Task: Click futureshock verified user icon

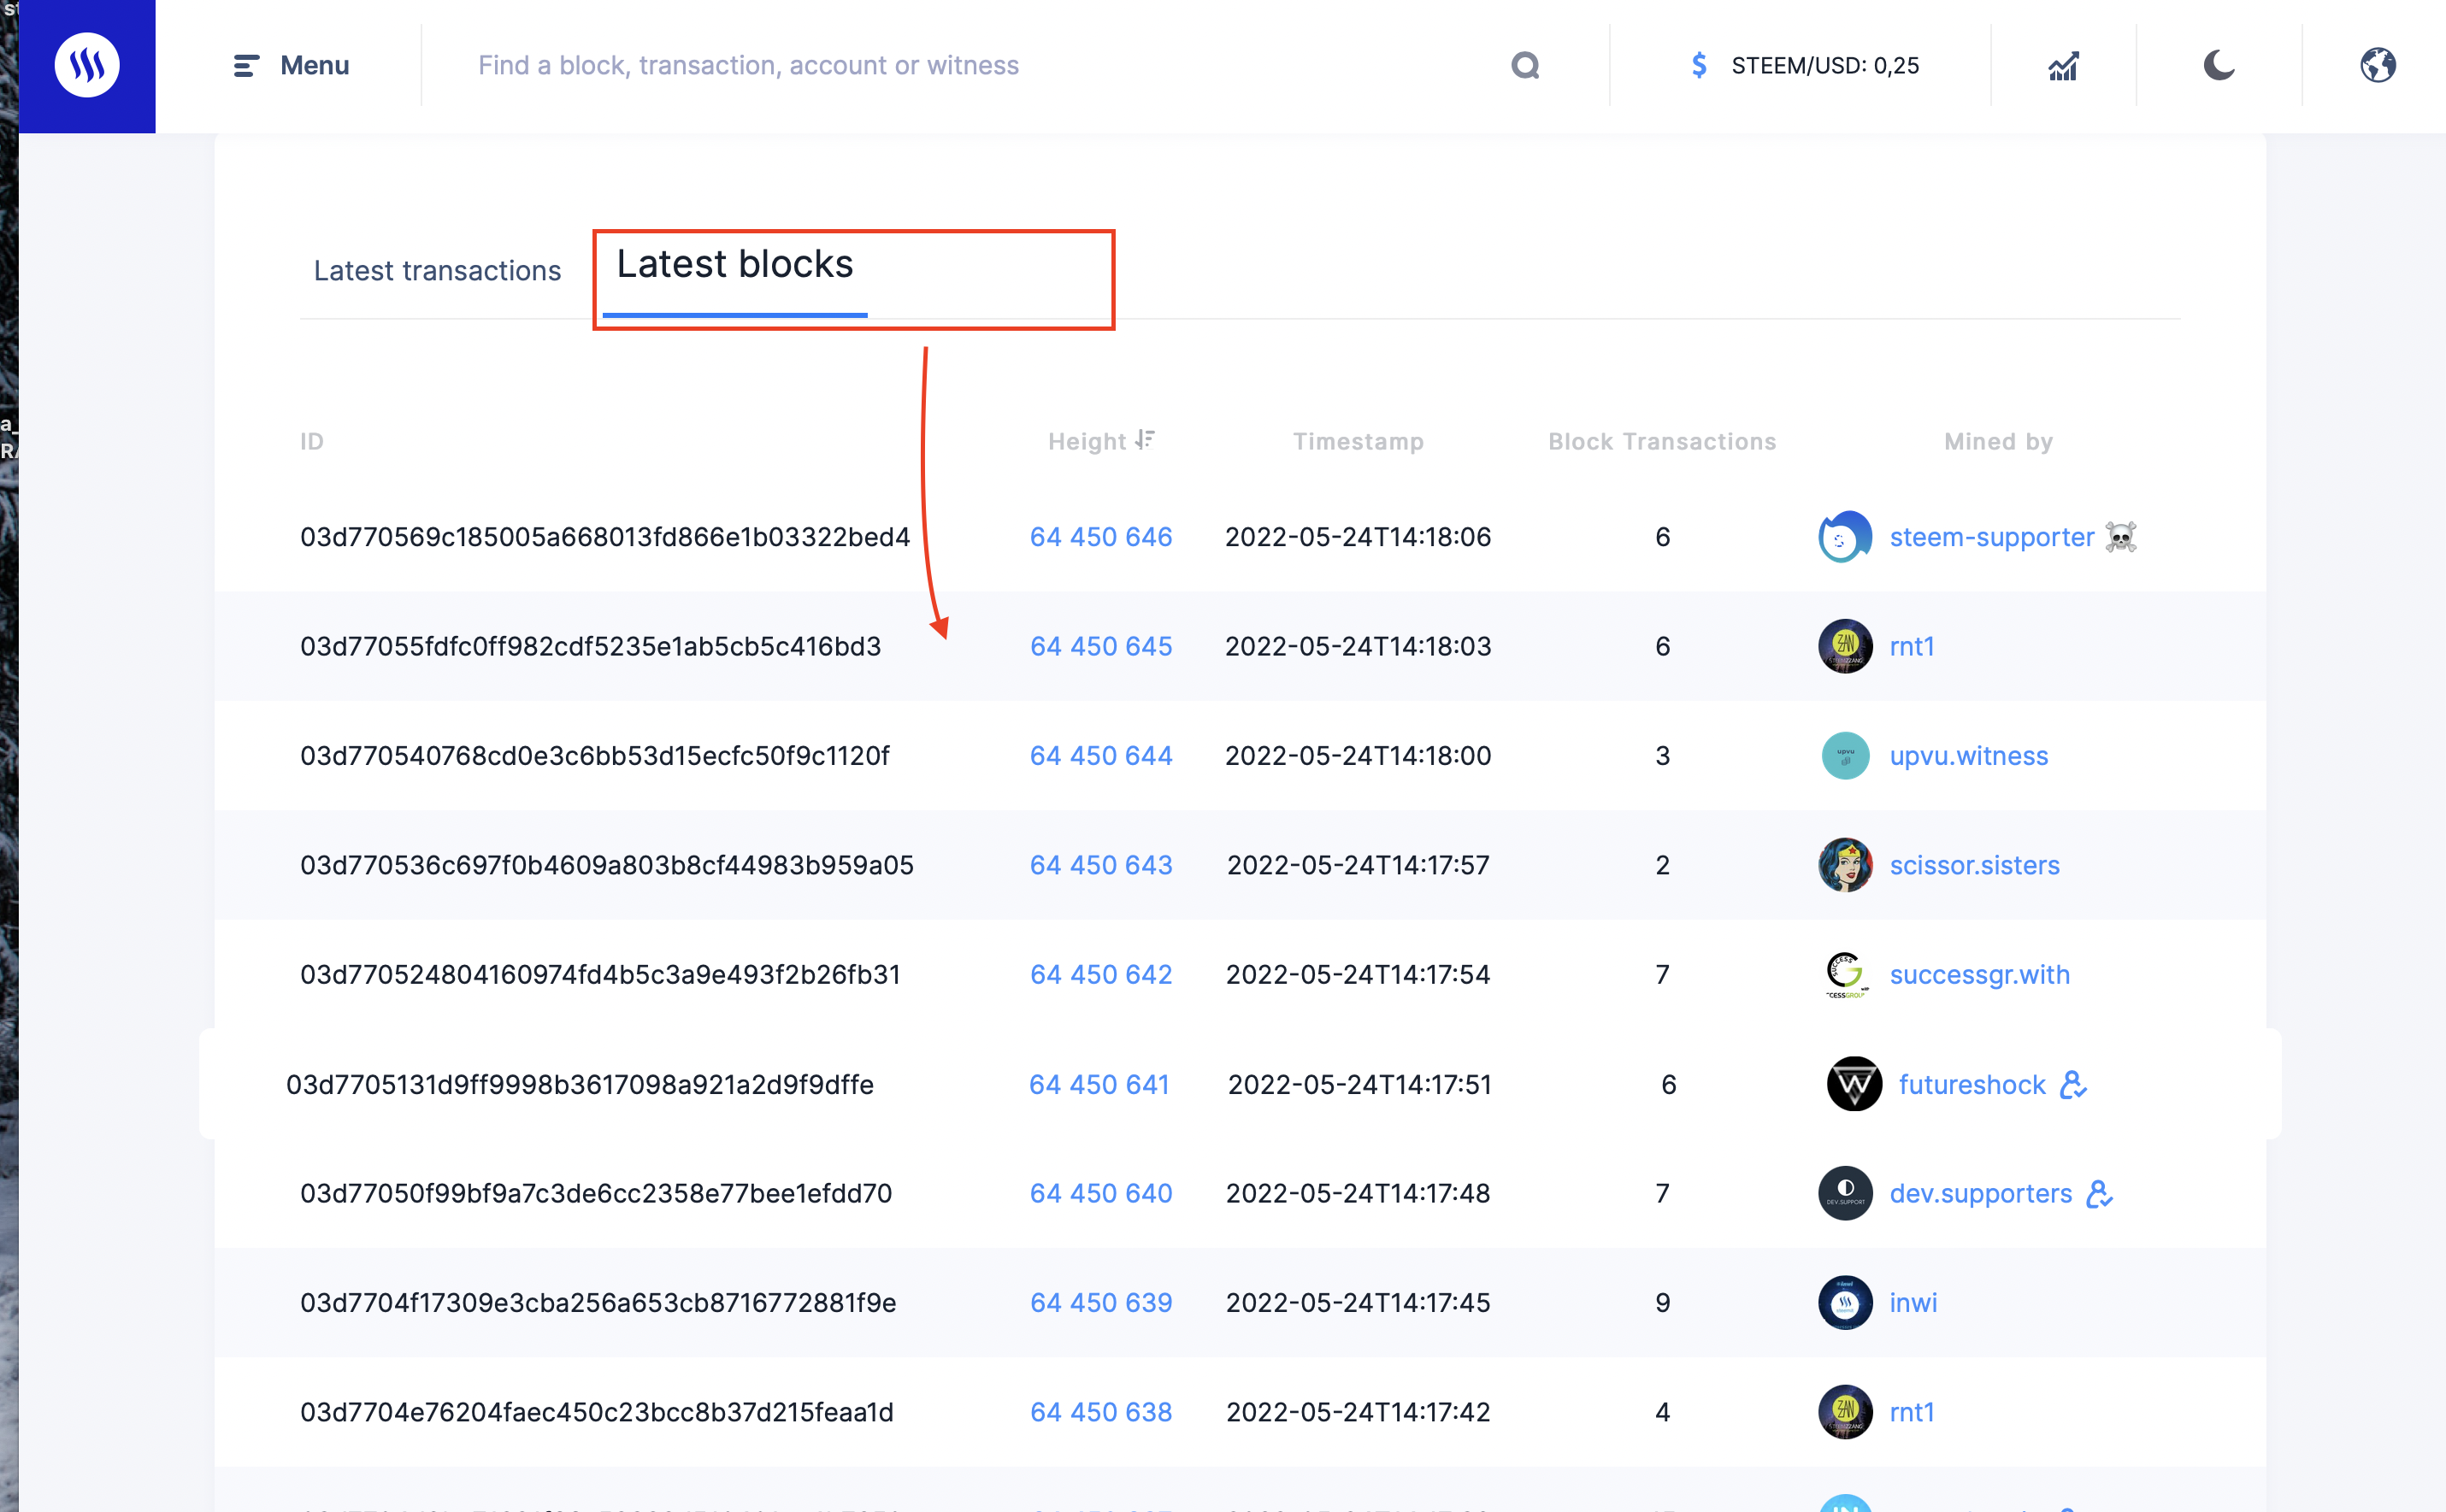Action: point(2073,1085)
